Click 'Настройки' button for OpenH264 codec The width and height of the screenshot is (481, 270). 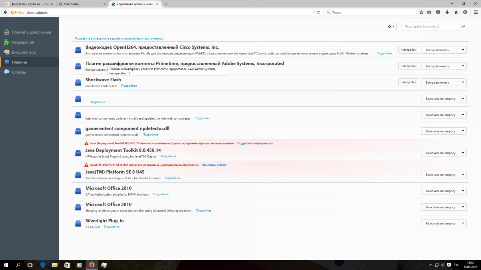pos(409,50)
